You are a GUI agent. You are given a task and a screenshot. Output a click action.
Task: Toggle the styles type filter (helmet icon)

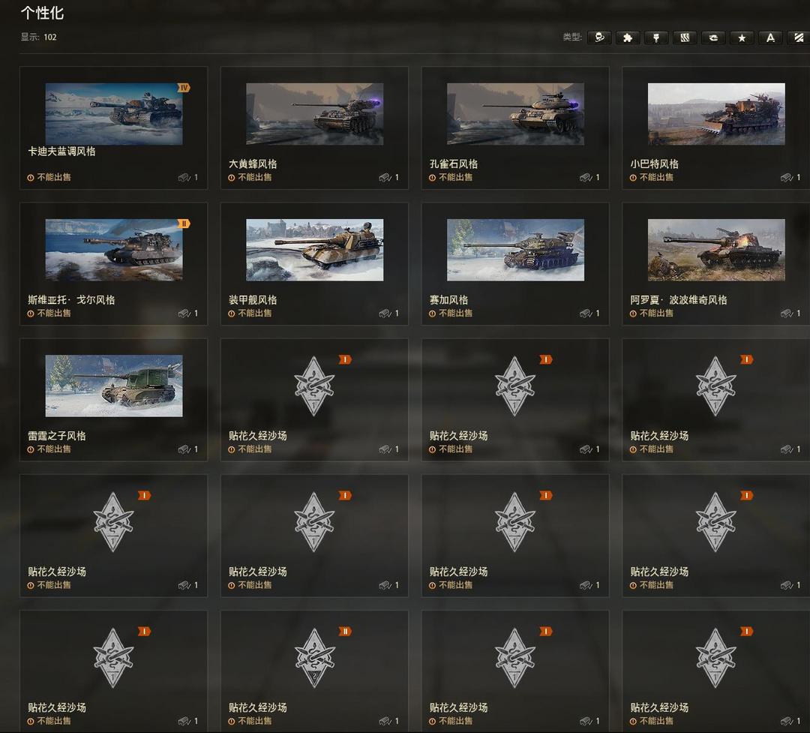(x=599, y=38)
